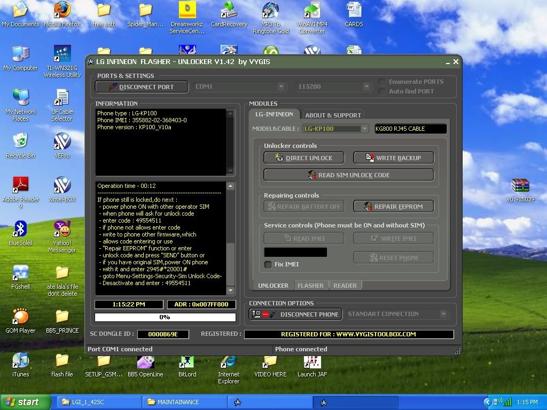The height and width of the screenshot is (410, 547).
Task: Switch to the FLASHER tab
Action: click(x=310, y=286)
